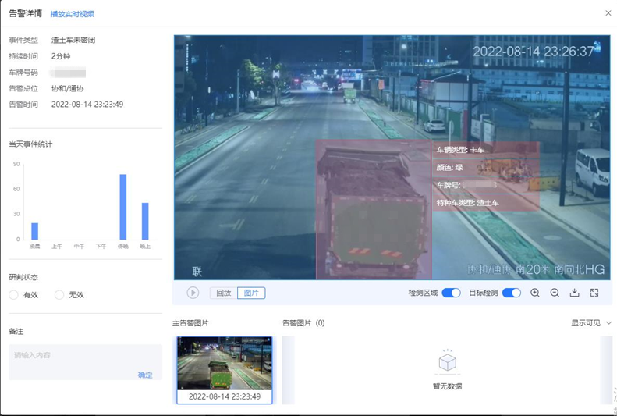
Task: Click the 特种车类型: 渣土车 overlay label
Action: 467,203
